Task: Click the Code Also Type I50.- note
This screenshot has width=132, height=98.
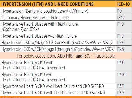Action: click(x=20, y=29)
